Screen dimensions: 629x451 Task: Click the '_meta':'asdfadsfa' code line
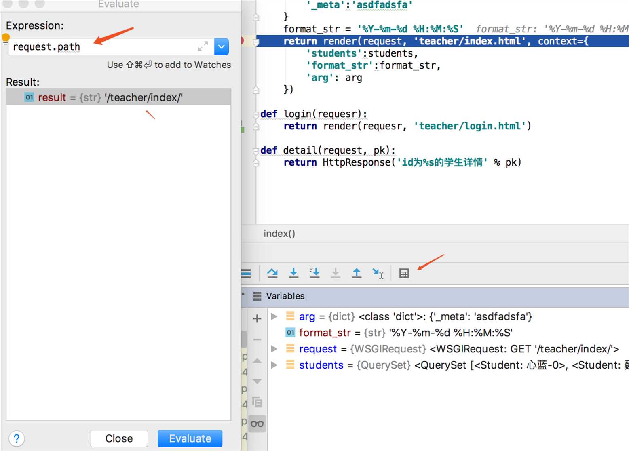[359, 5]
